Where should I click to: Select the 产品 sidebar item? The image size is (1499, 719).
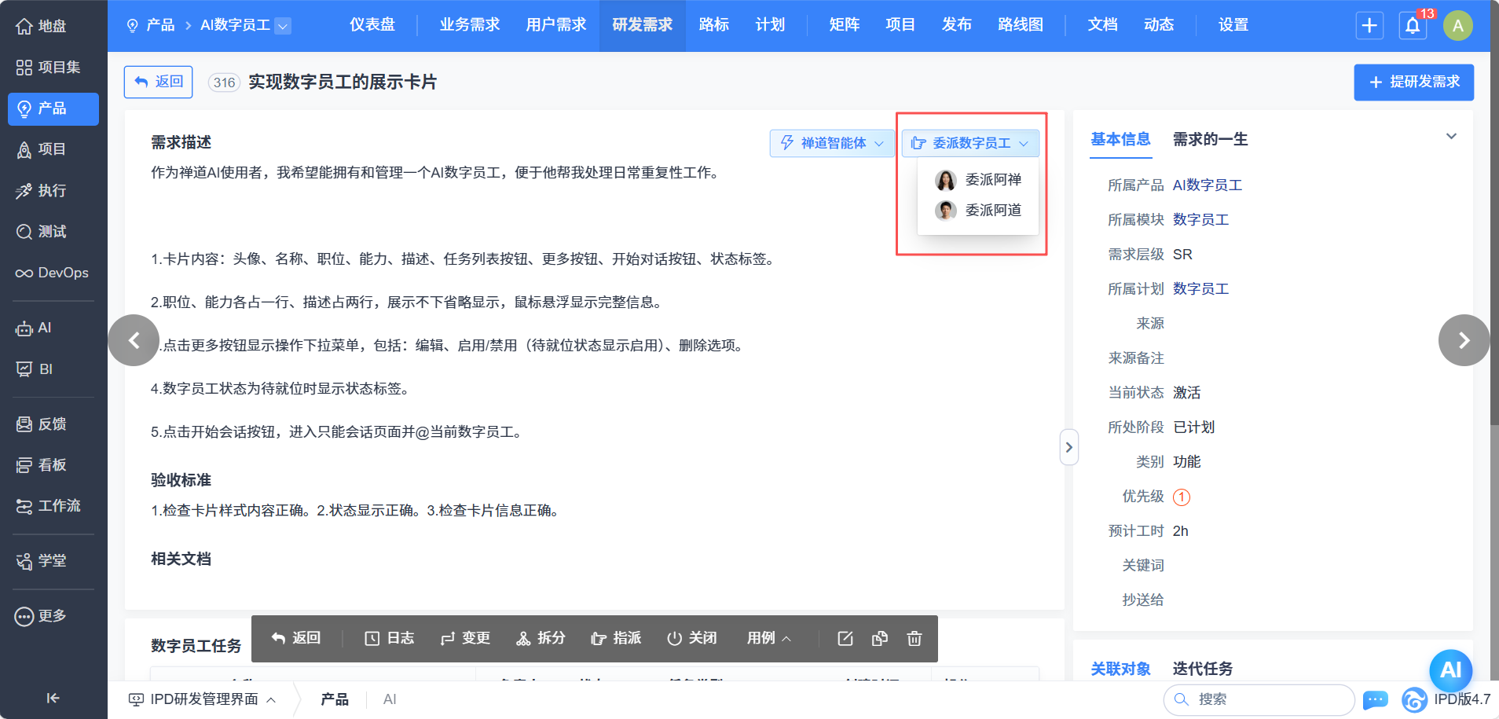53,108
